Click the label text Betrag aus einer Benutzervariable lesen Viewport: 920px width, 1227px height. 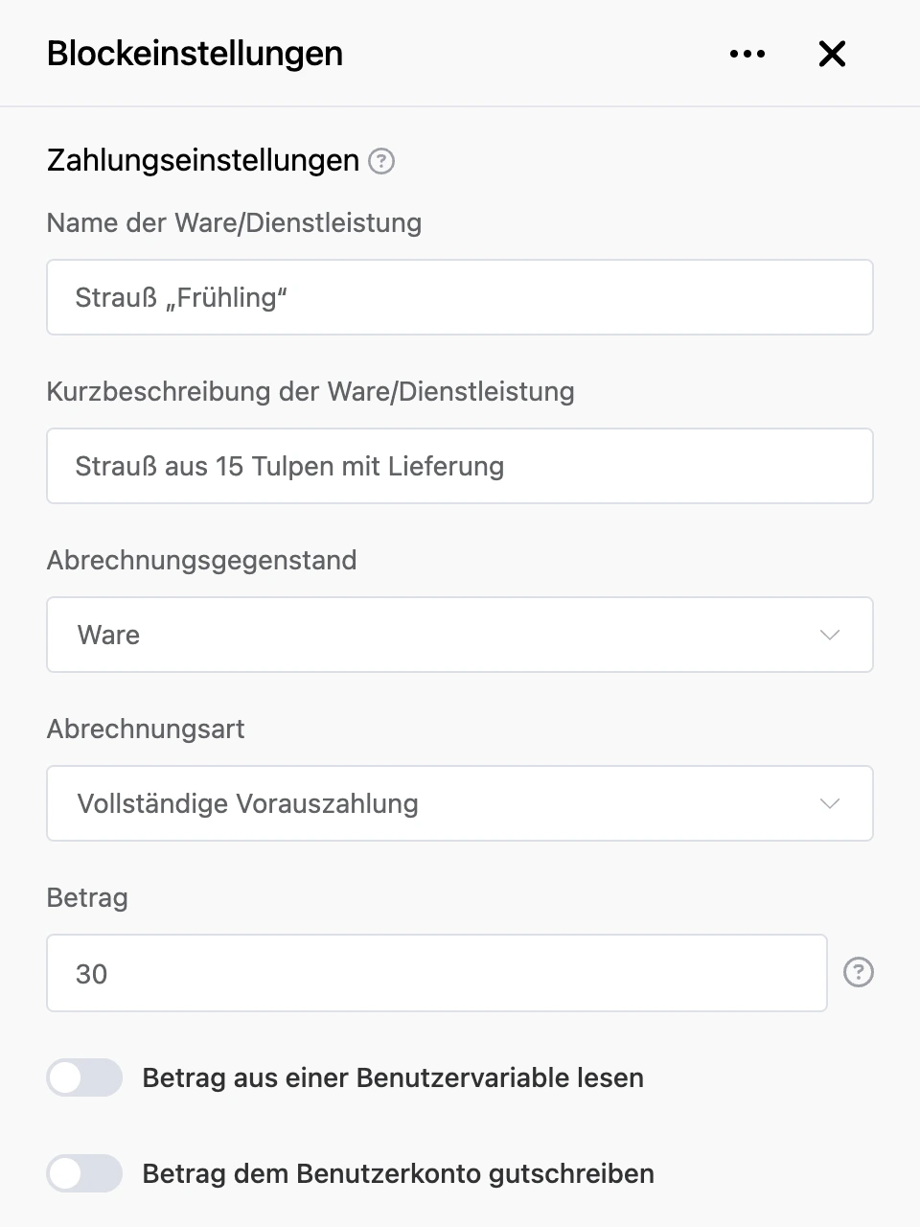[x=393, y=1077]
